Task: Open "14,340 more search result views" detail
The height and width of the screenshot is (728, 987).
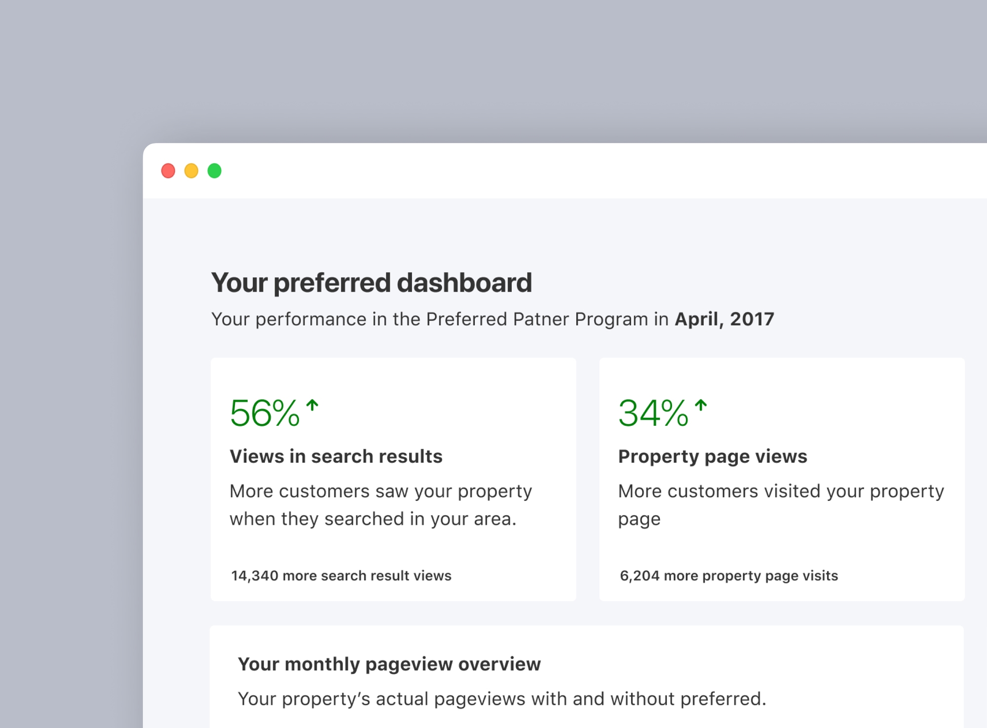Action: click(x=341, y=576)
